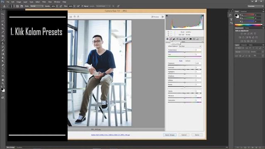Open the Split Toning tab icon
This screenshot has height=149, width=265.
point(181,39)
